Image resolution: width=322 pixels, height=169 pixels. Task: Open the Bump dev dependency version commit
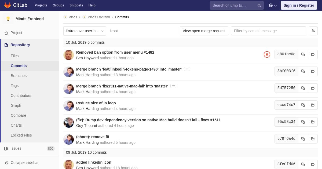148,120
